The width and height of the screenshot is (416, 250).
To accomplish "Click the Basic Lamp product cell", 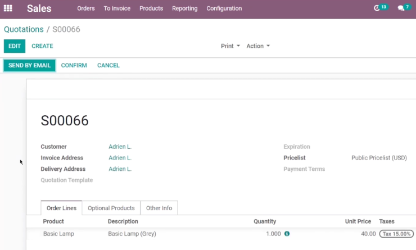I will (58, 234).
